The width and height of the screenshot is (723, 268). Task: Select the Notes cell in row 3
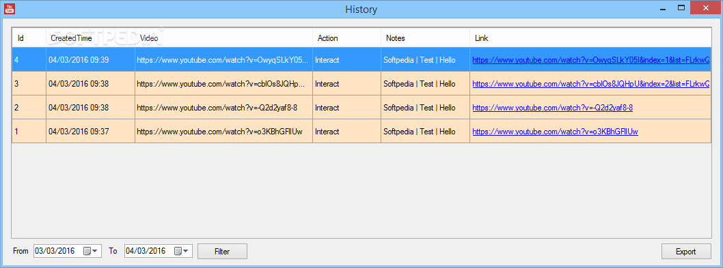click(x=425, y=83)
